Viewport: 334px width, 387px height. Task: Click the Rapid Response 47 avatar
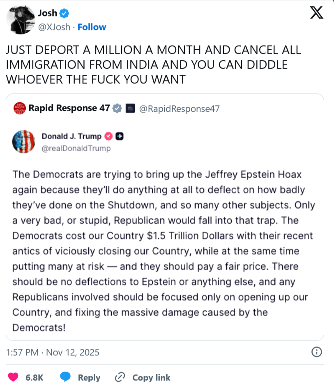(x=18, y=108)
